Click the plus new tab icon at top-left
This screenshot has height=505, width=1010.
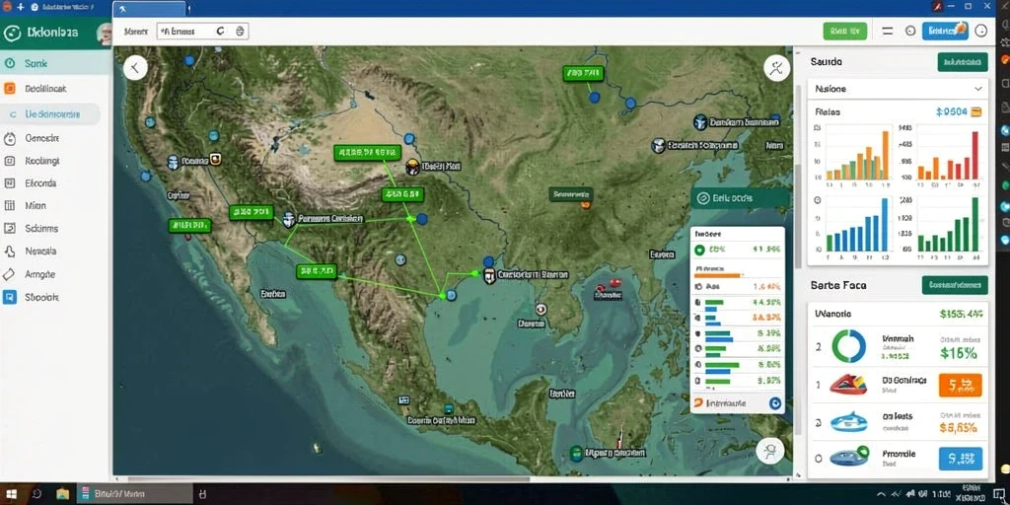point(20,7)
